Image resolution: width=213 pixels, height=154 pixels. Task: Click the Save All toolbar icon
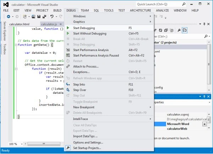tap(44, 17)
